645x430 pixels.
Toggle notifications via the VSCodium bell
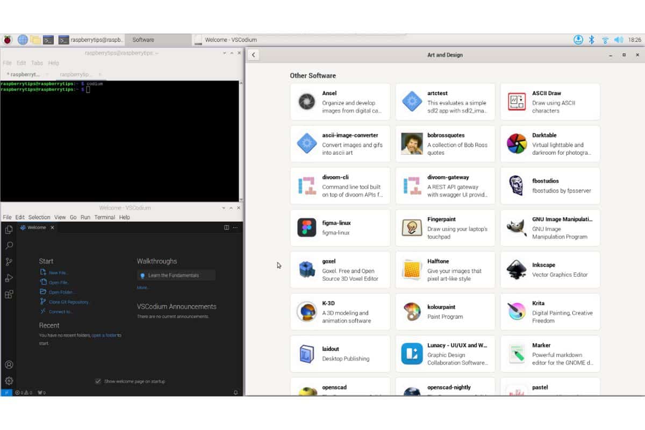tap(235, 392)
